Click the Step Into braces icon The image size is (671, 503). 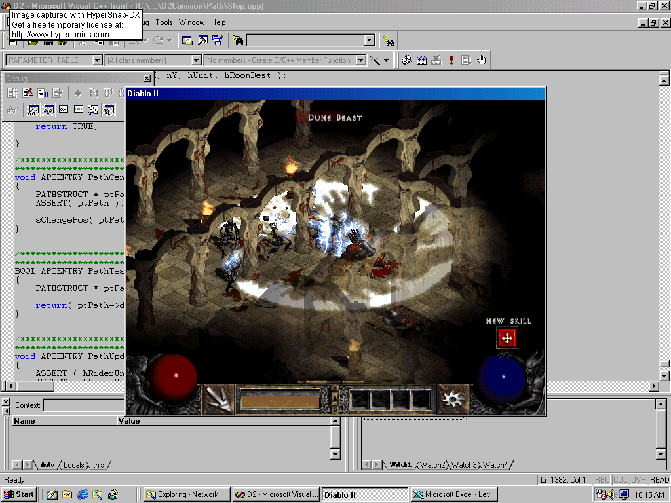pyautogui.click(x=93, y=93)
